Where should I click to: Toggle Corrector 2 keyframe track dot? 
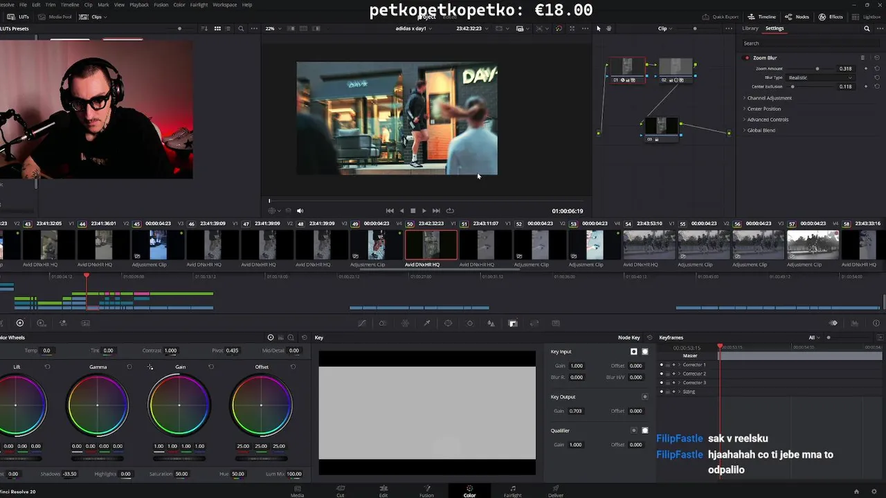click(661, 373)
